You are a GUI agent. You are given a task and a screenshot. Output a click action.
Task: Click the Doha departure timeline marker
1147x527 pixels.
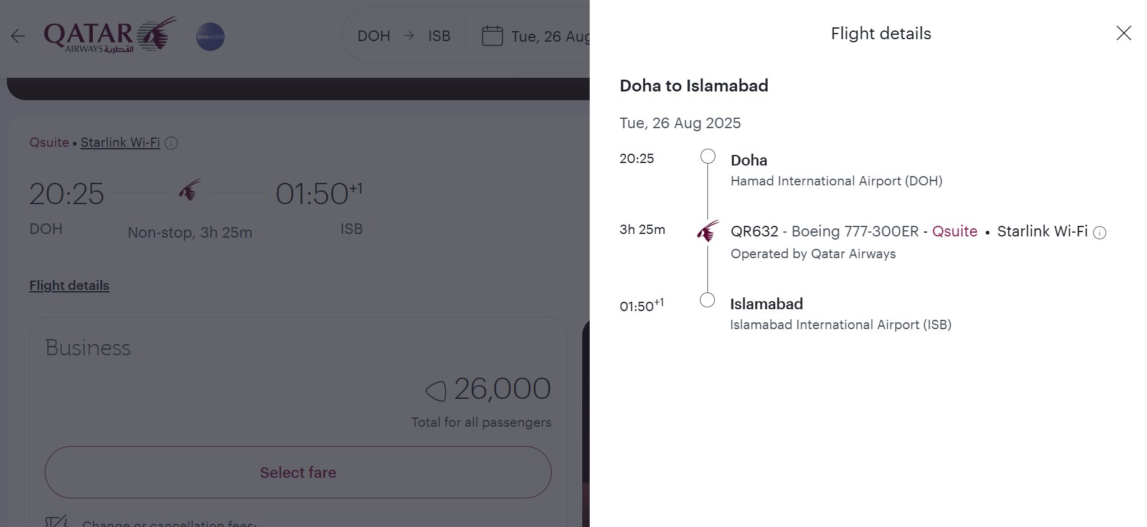click(707, 156)
